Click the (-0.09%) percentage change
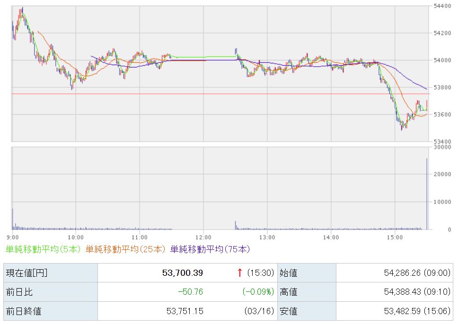The height and width of the screenshot is (324, 458). tap(258, 292)
